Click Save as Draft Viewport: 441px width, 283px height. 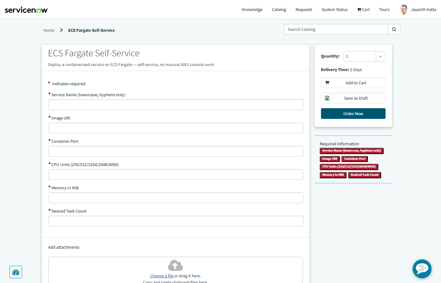pyautogui.click(x=353, y=98)
